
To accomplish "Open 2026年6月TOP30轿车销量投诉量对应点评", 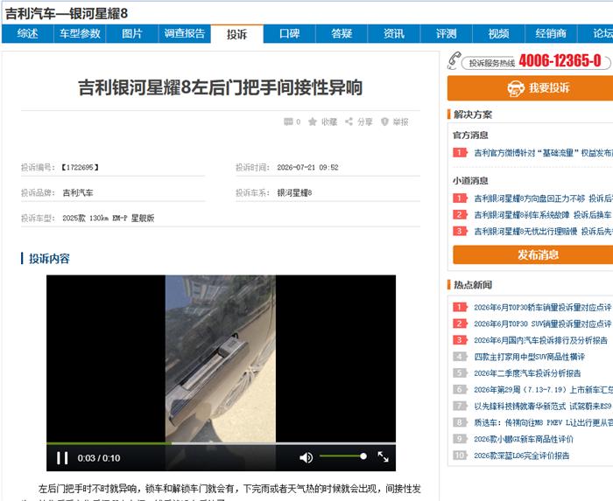I will pos(543,307).
